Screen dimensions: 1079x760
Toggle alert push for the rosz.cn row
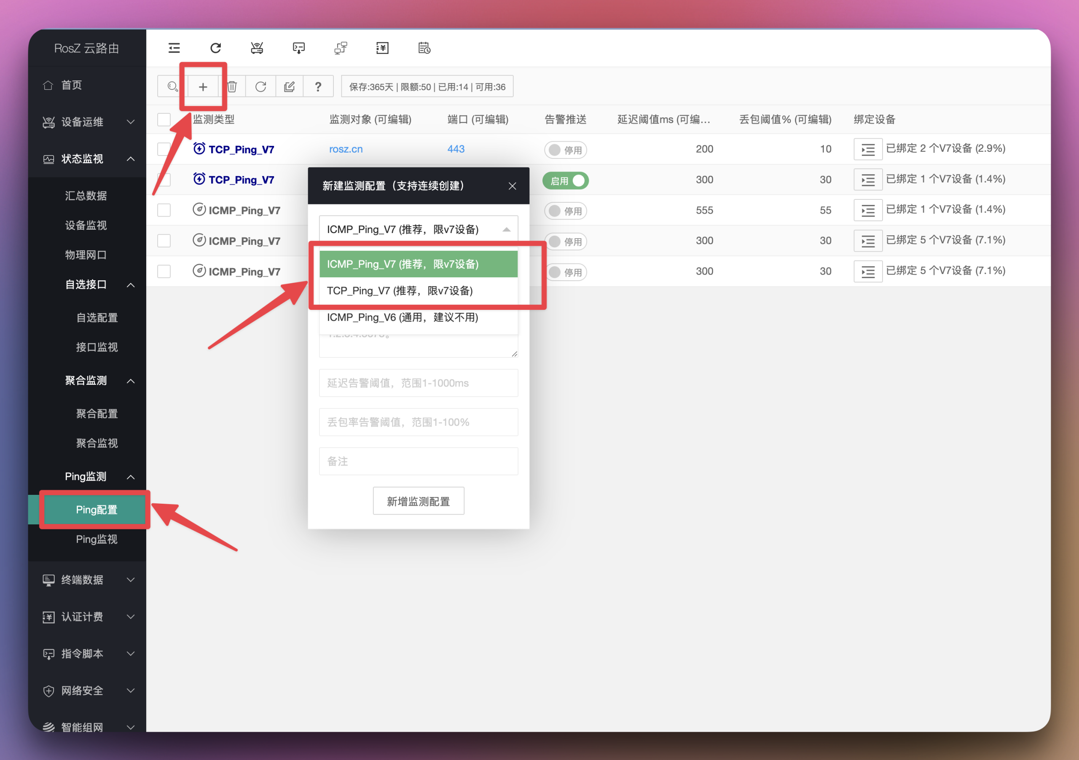(565, 150)
